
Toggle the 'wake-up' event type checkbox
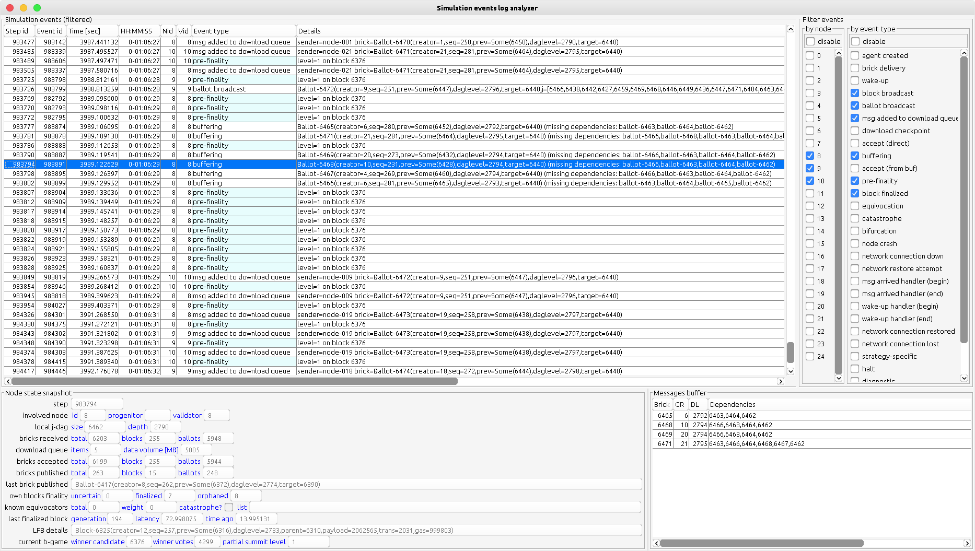855,80
